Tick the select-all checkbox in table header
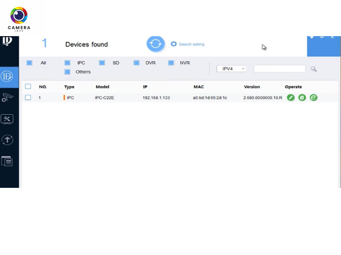This screenshot has height=255, width=341. [28, 87]
